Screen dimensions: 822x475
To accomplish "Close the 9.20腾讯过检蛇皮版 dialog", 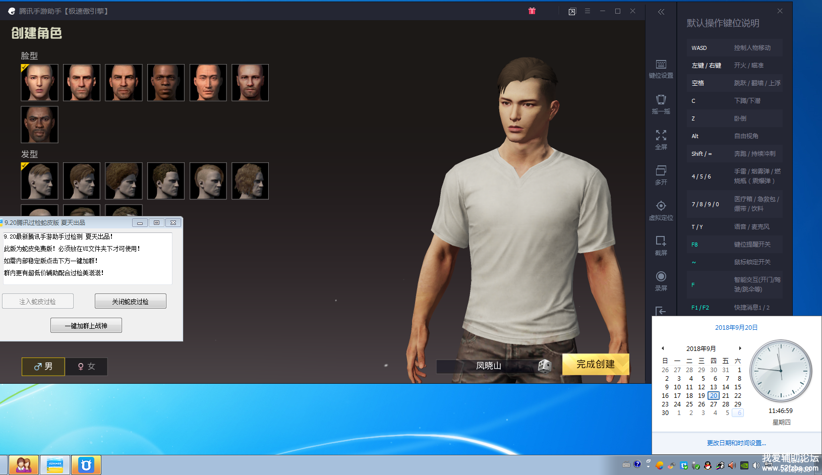I will tap(173, 222).
